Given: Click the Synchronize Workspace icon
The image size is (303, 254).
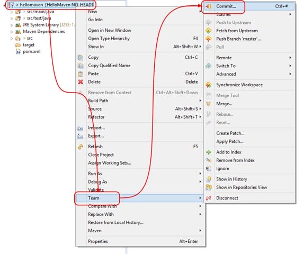Looking at the screenshot, I should [x=208, y=85].
